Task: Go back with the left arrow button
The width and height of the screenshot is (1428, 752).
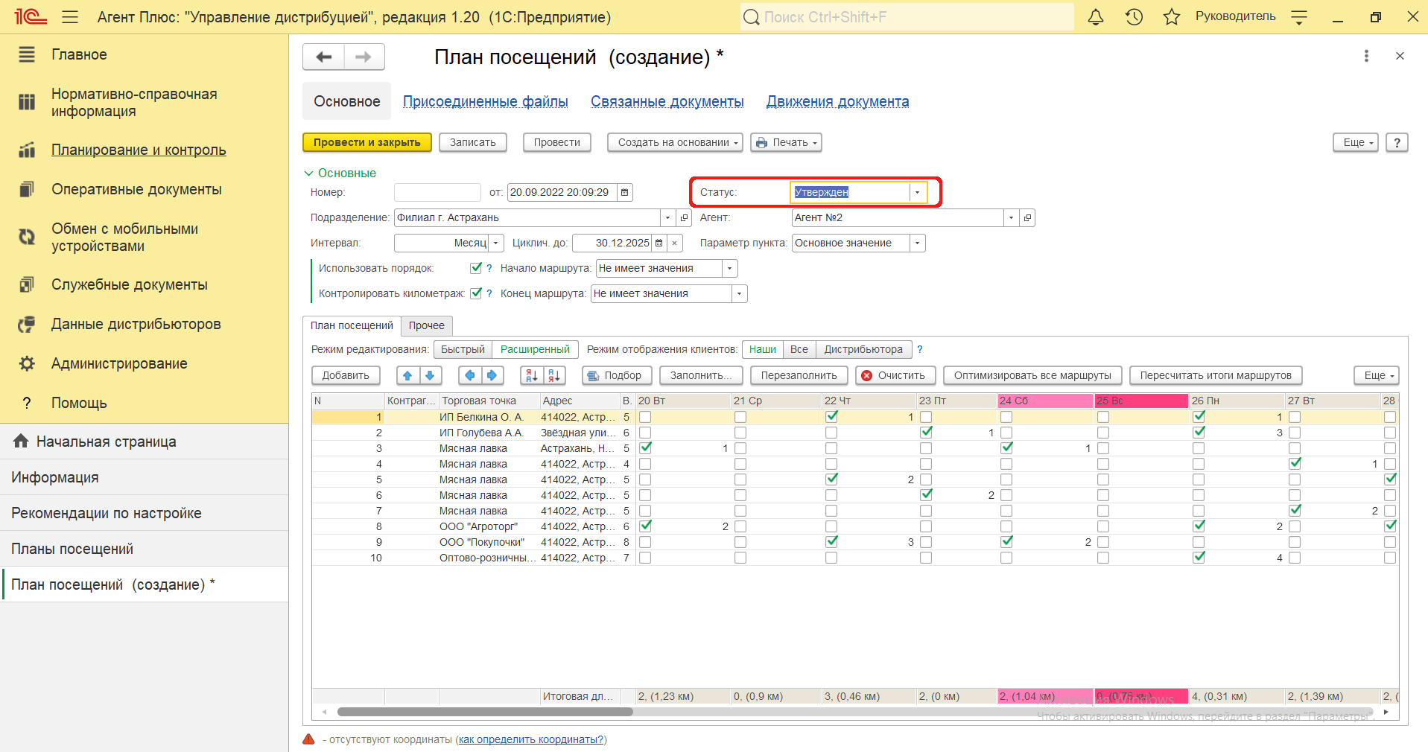Action: click(x=323, y=57)
